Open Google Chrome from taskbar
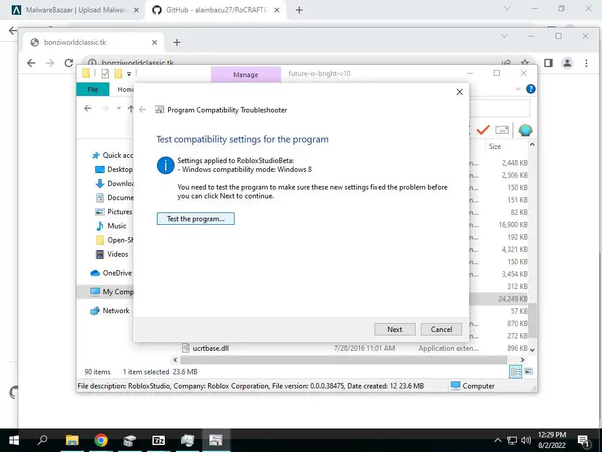Viewport: 602px width, 452px height. click(101, 440)
